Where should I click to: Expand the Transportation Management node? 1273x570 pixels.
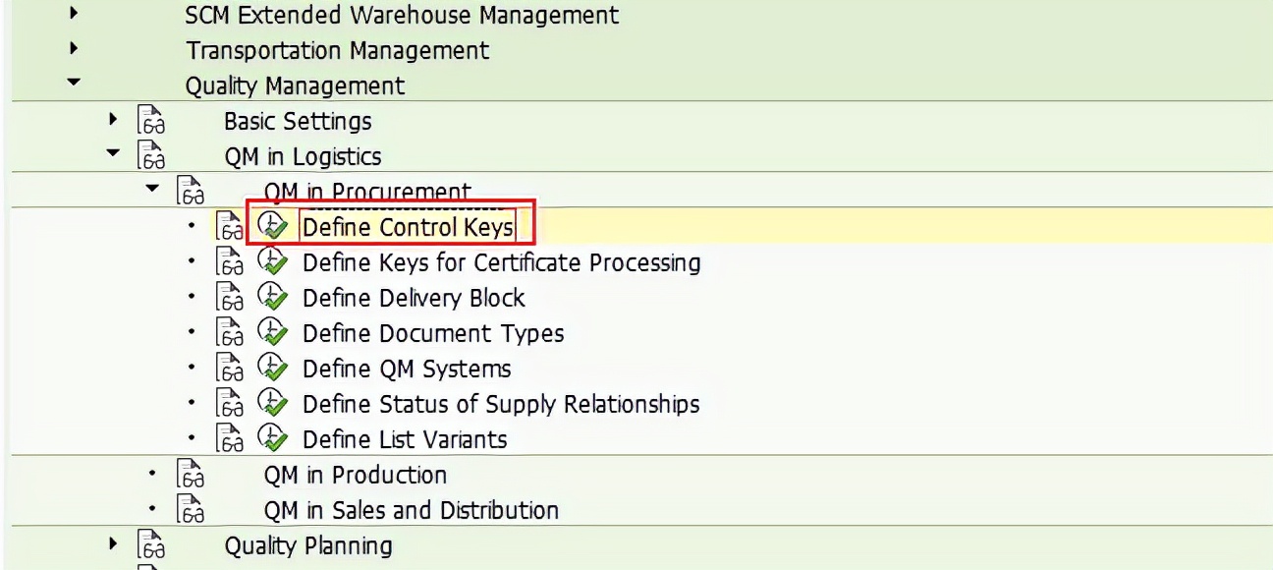(x=75, y=49)
